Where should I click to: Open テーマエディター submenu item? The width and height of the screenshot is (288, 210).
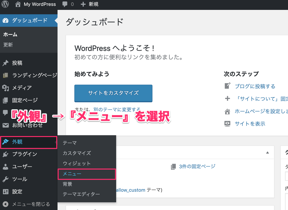(81, 194)
